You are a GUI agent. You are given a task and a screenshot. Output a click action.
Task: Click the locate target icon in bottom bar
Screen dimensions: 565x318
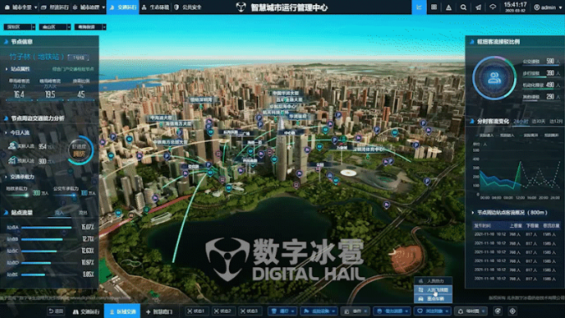512,311
